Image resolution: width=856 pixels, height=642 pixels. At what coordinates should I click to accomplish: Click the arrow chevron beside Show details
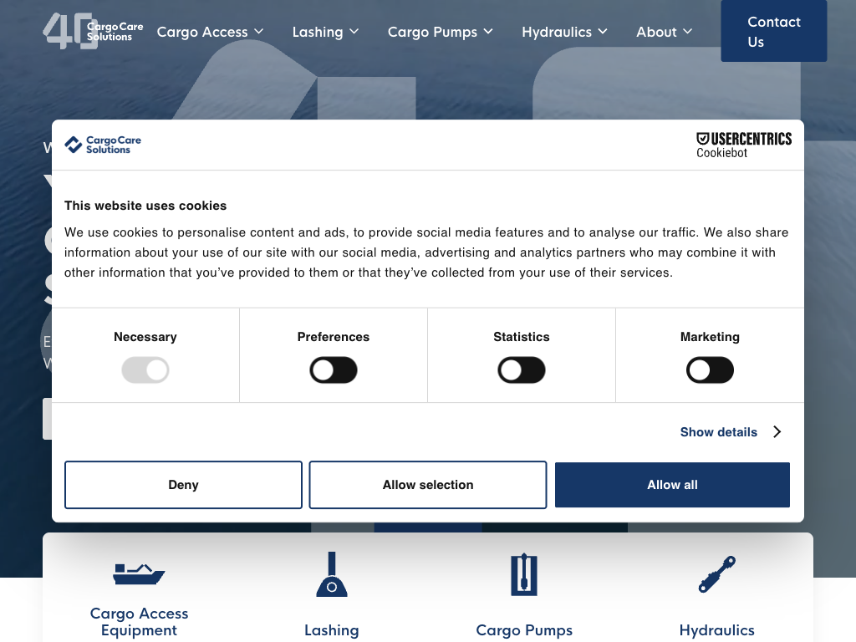coord(777,432)
